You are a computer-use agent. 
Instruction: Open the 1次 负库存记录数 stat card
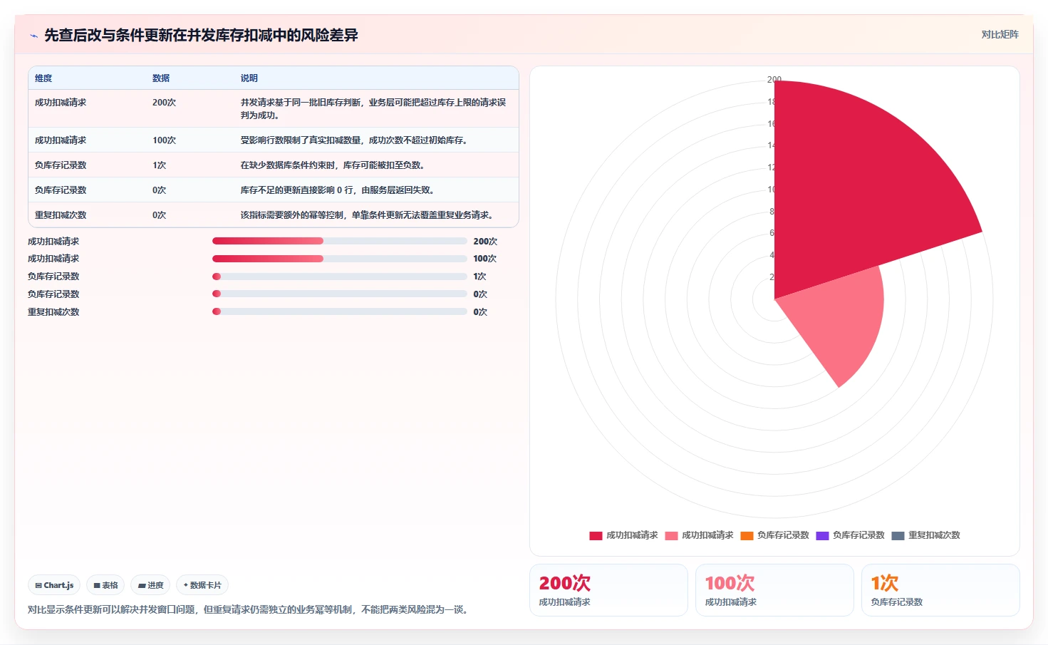(x=940, y=590)
